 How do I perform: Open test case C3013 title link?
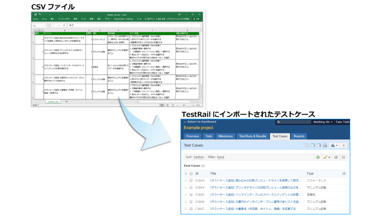tap(255, 181)
